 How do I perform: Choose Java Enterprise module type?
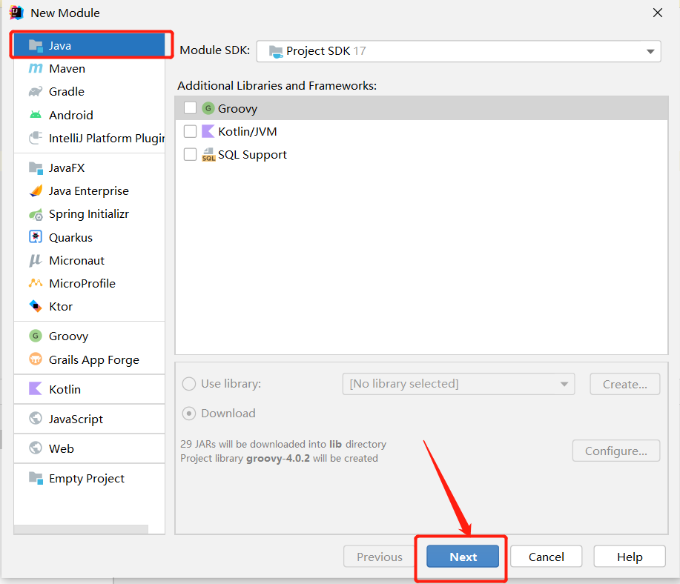coord(89,190)
